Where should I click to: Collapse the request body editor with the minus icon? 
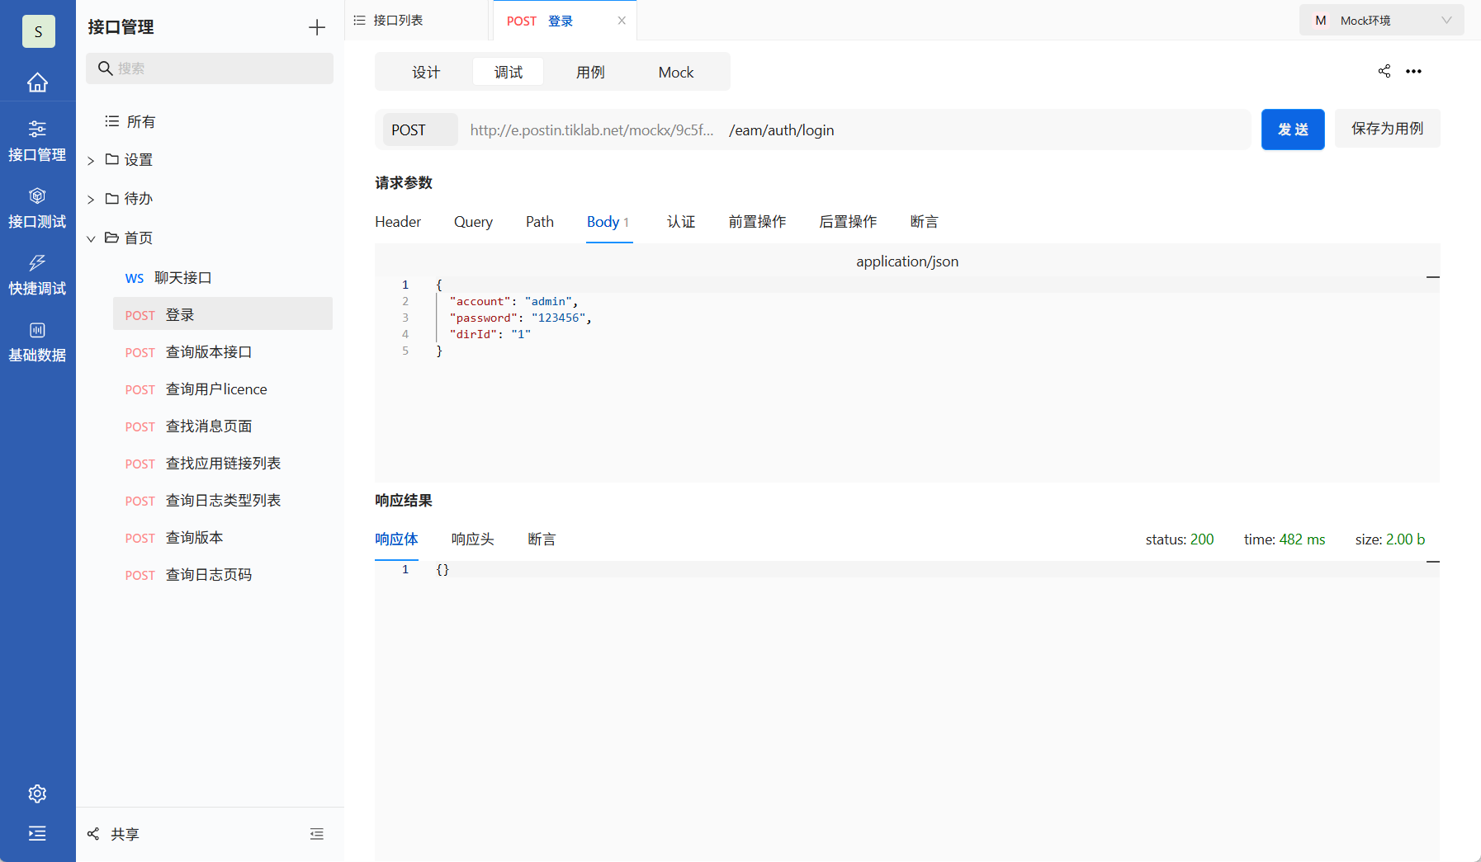1433,277
